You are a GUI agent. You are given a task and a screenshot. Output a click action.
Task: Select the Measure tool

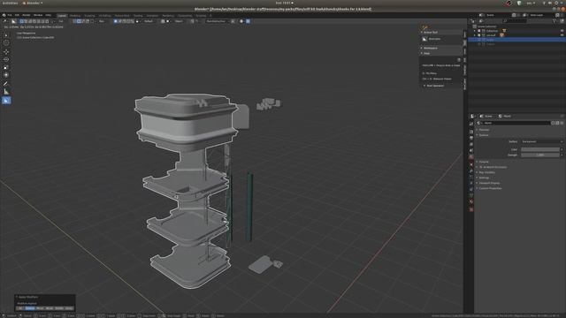click(6, 92)
